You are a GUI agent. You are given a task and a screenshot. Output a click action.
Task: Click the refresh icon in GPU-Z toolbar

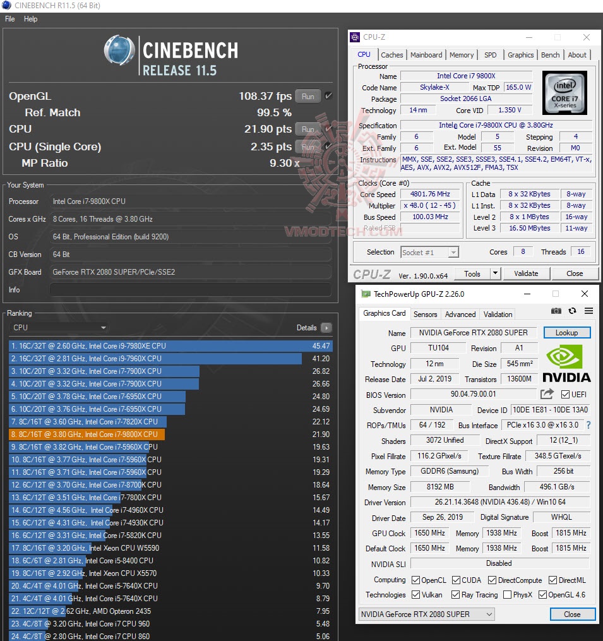tap(573, 311)
